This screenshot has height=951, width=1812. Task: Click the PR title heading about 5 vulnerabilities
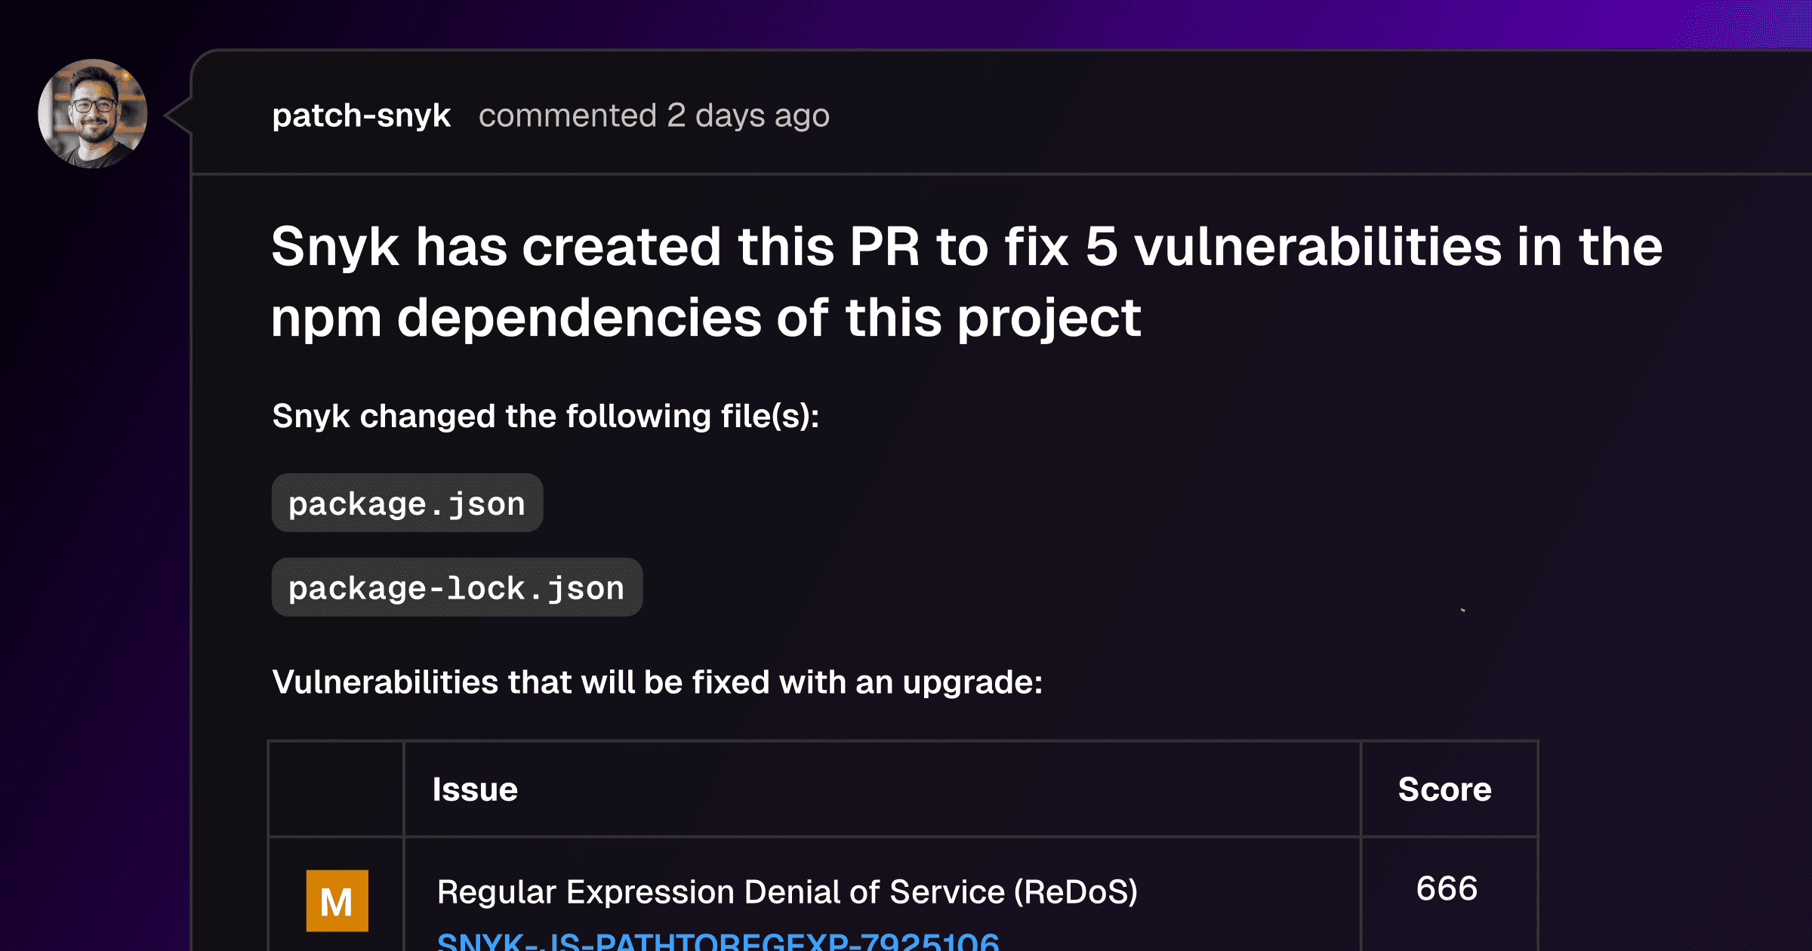(966, 282)
